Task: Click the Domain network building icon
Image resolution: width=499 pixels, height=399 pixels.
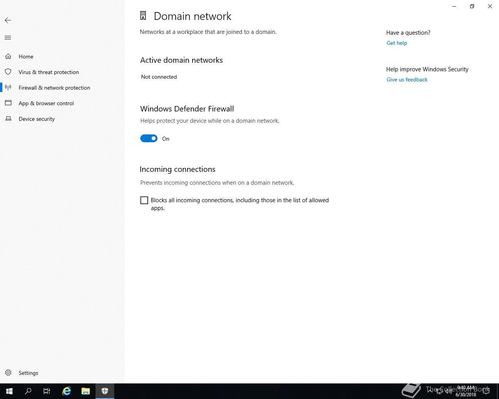Action: tap(143, 16)
